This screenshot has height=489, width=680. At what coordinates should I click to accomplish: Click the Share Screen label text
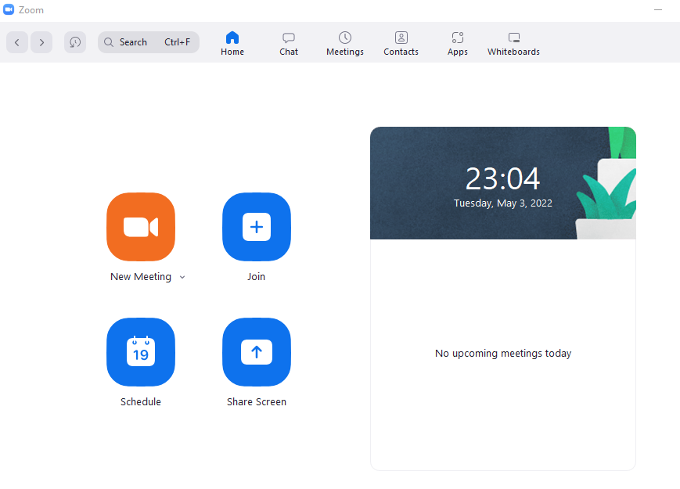257,402
